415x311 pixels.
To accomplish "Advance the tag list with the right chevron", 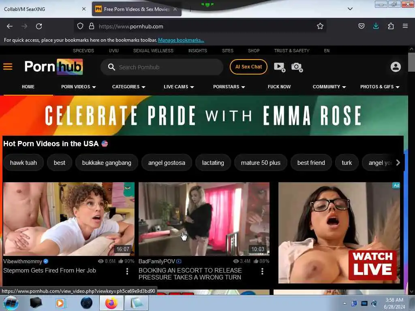I will click(x=398, y=163).
